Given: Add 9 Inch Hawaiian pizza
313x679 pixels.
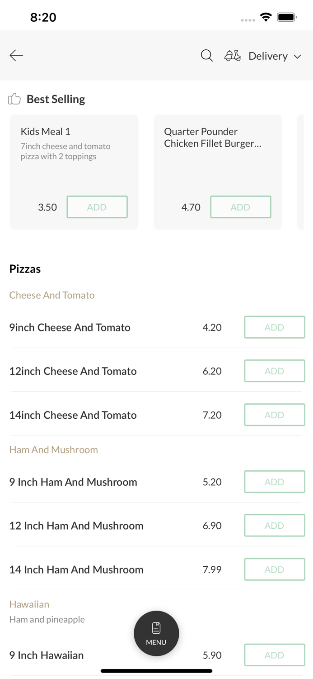Looking at the screenshot, I should click(275, 655).
